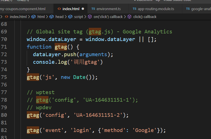Click the closing brace on line 74
The width and height of the screenshot is (211, 139).
(x=28, y=70)
